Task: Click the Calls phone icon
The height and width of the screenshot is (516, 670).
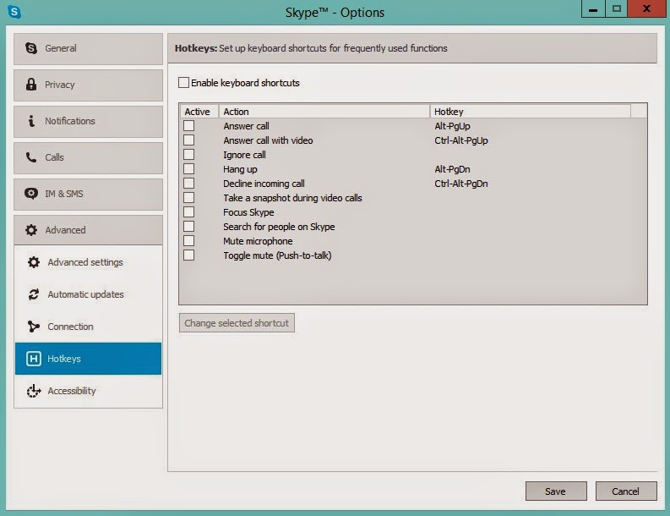Action: tap(30, 157)
